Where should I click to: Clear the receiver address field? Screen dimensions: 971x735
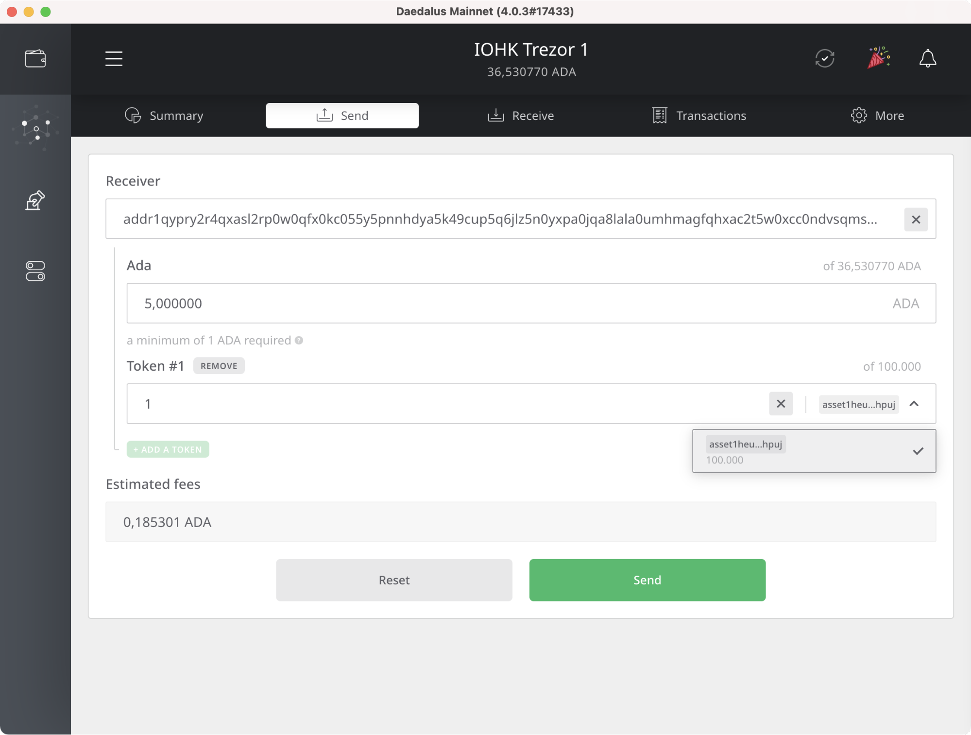916,220
